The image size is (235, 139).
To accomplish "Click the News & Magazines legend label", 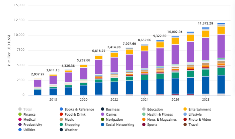I will click(x=162, y=120).
